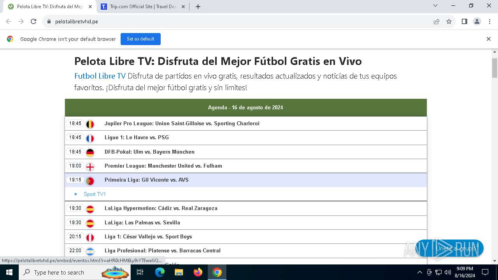498x280 pixels.
Task: Expand DFB-Pokal Ulm vs. Bayern München
Action: pos(245,152)
